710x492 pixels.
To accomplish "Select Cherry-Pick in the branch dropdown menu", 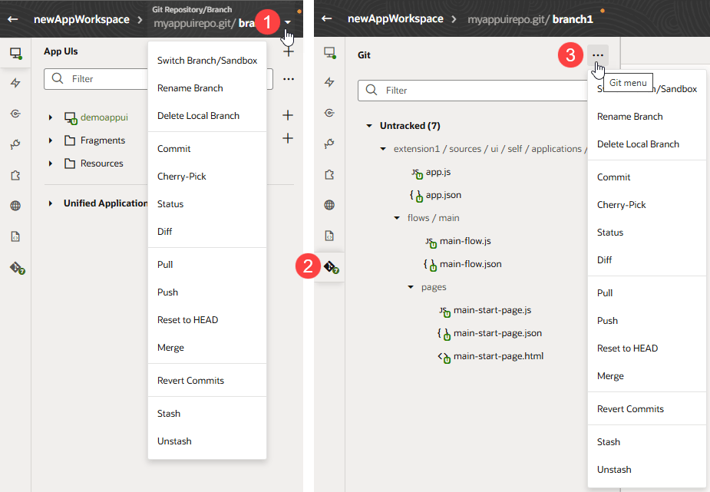I will point(182,177).
